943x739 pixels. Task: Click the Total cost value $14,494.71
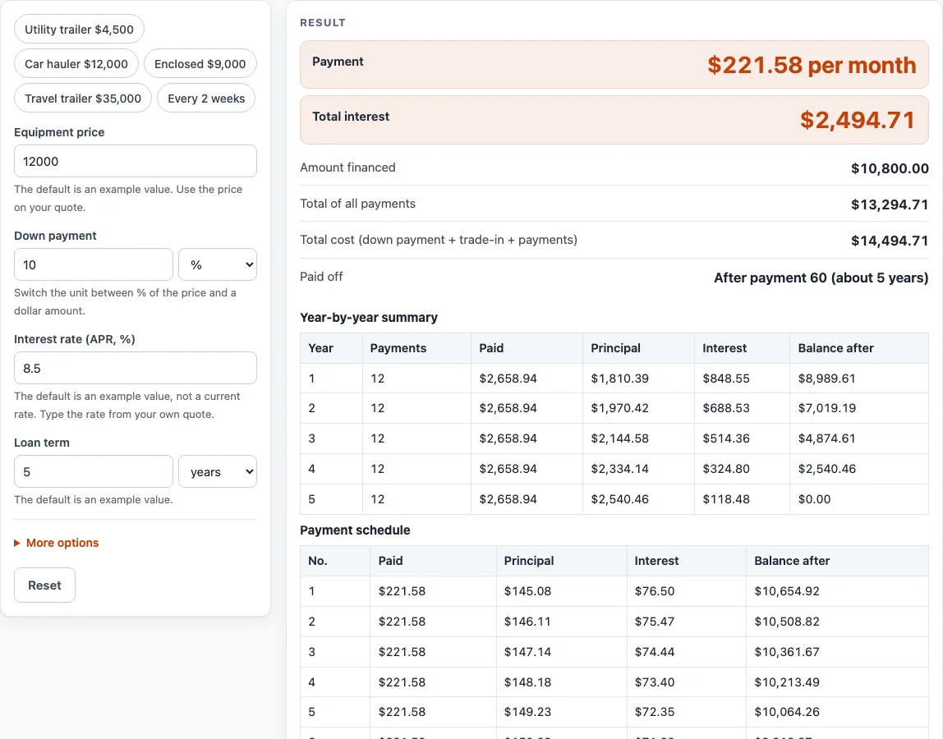pyautogui.click(x=890, y=241)
